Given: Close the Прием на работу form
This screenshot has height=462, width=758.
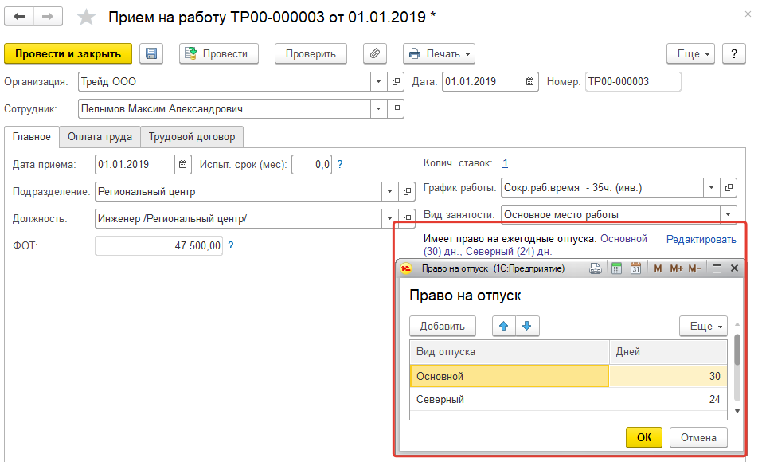Looking at the screenshot, I should pos(748,14).
